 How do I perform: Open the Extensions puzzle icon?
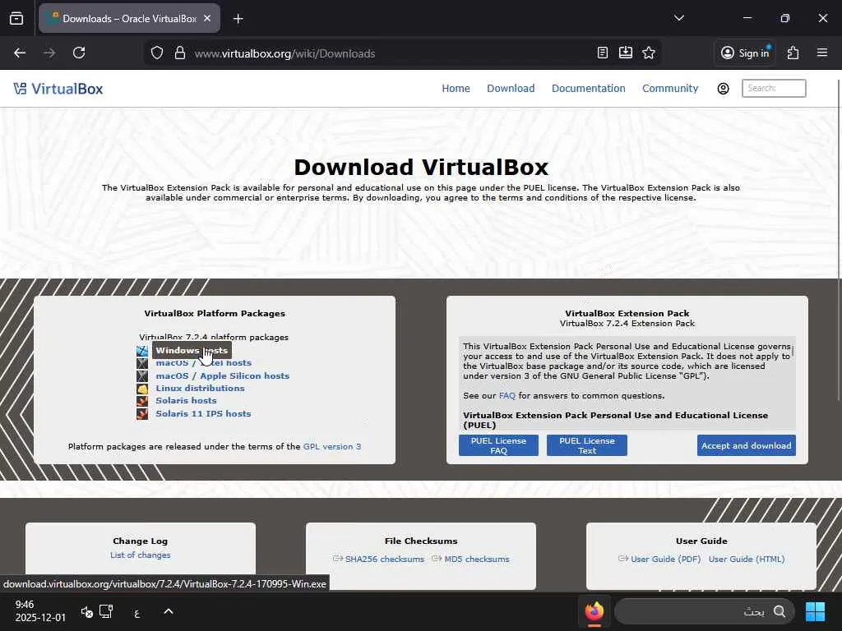tap(793, 53)
